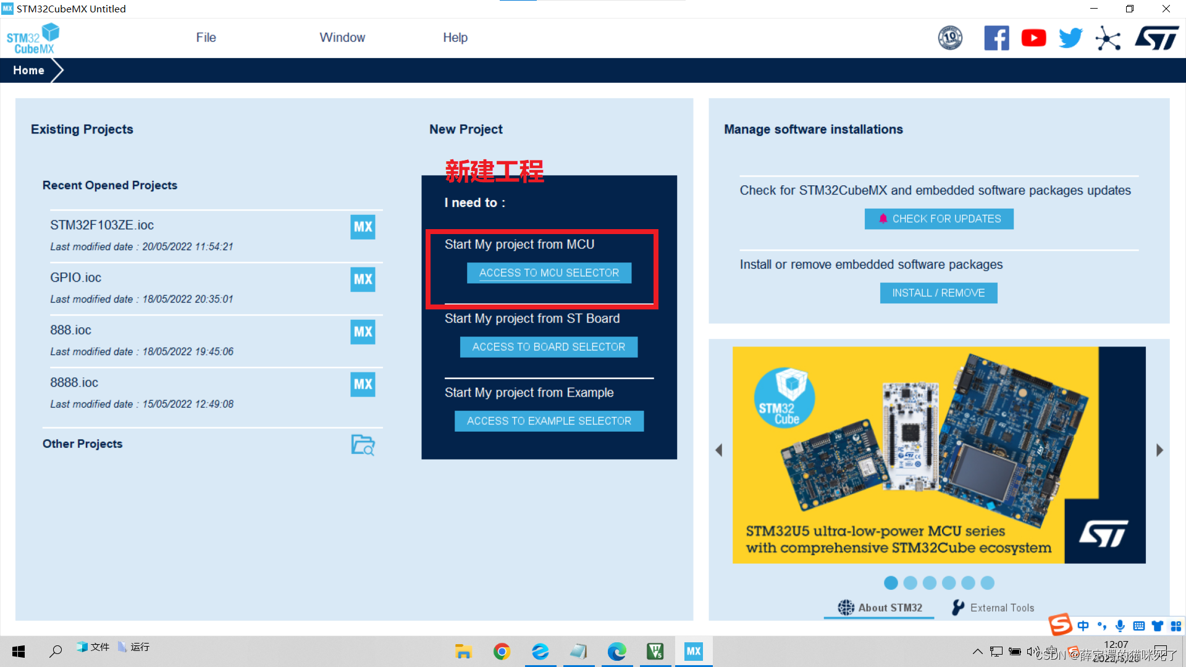This screenshot has height=667, width=1186.
Task: Click CHECK FOR UPDATES
Action: [938, 219]
